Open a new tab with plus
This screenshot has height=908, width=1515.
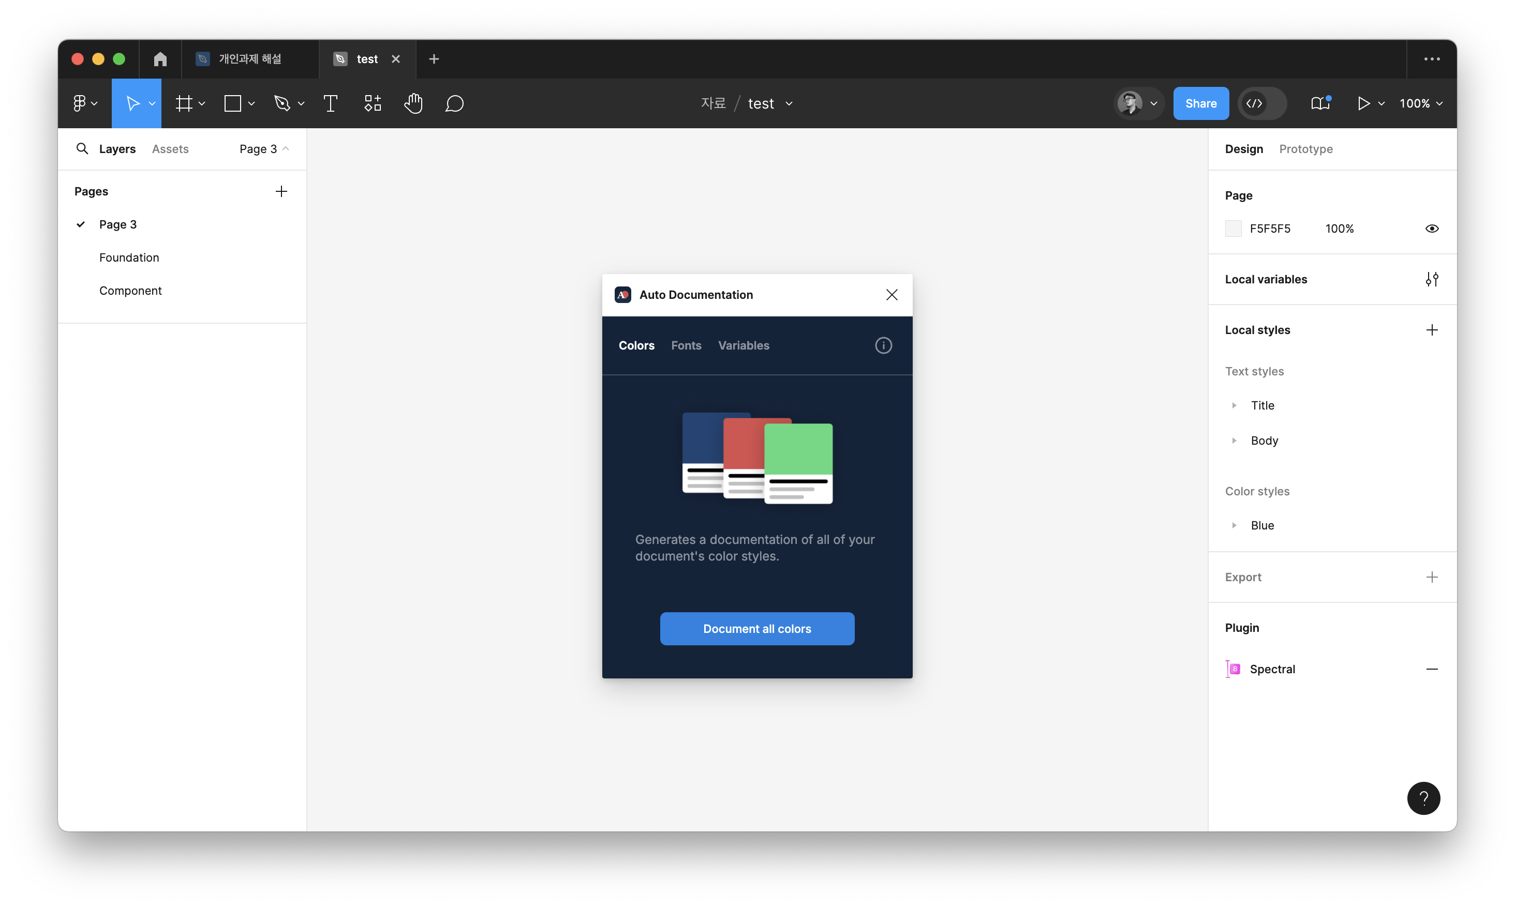434,59
